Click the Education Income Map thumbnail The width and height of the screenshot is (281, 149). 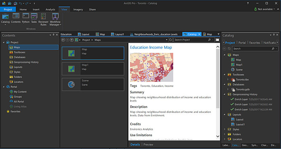(152, 67)
